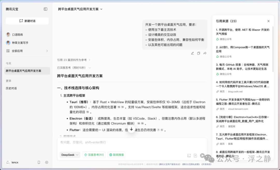280x170 pixels.
Task: Collapse the left sidebar panel
Action: (x=46, y=9)
